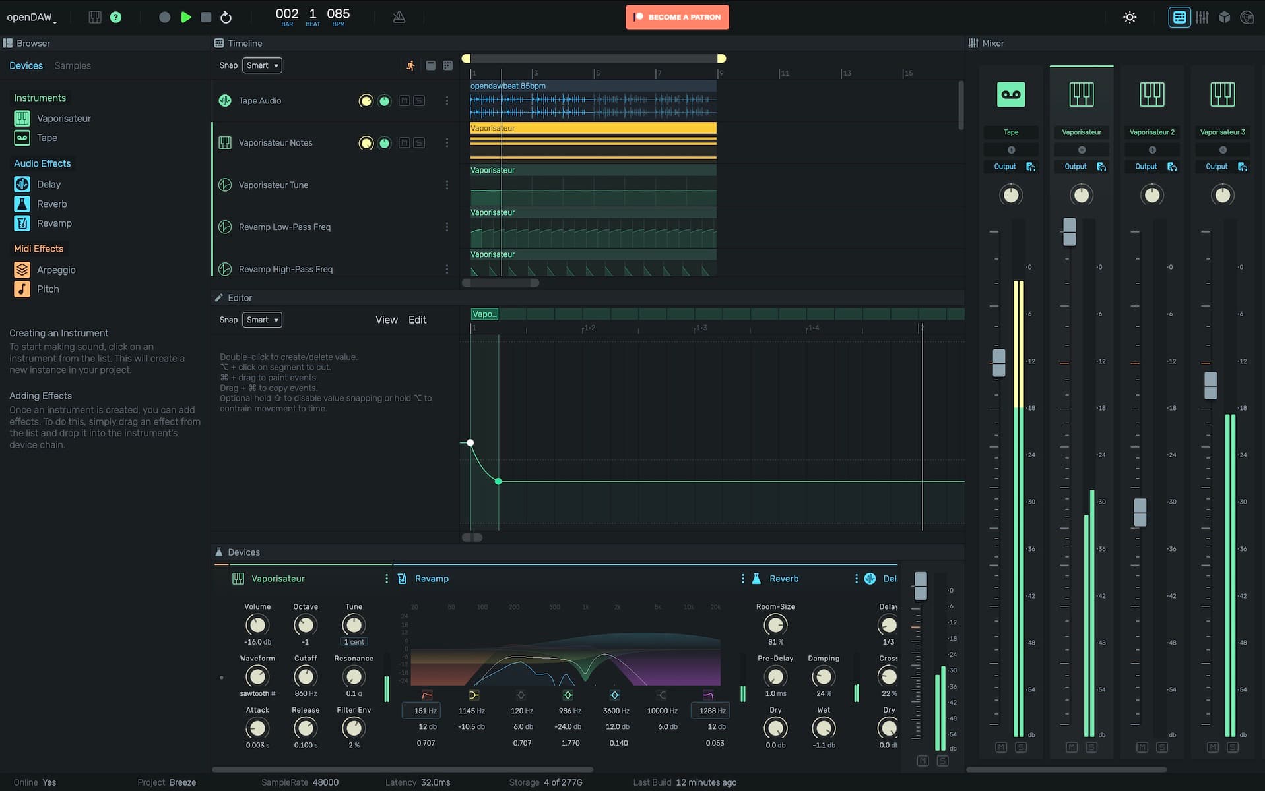Solo the Vaporisateur Notes track
The image size is (1265, 791).
pyautogui.click(x=418, y=142)
